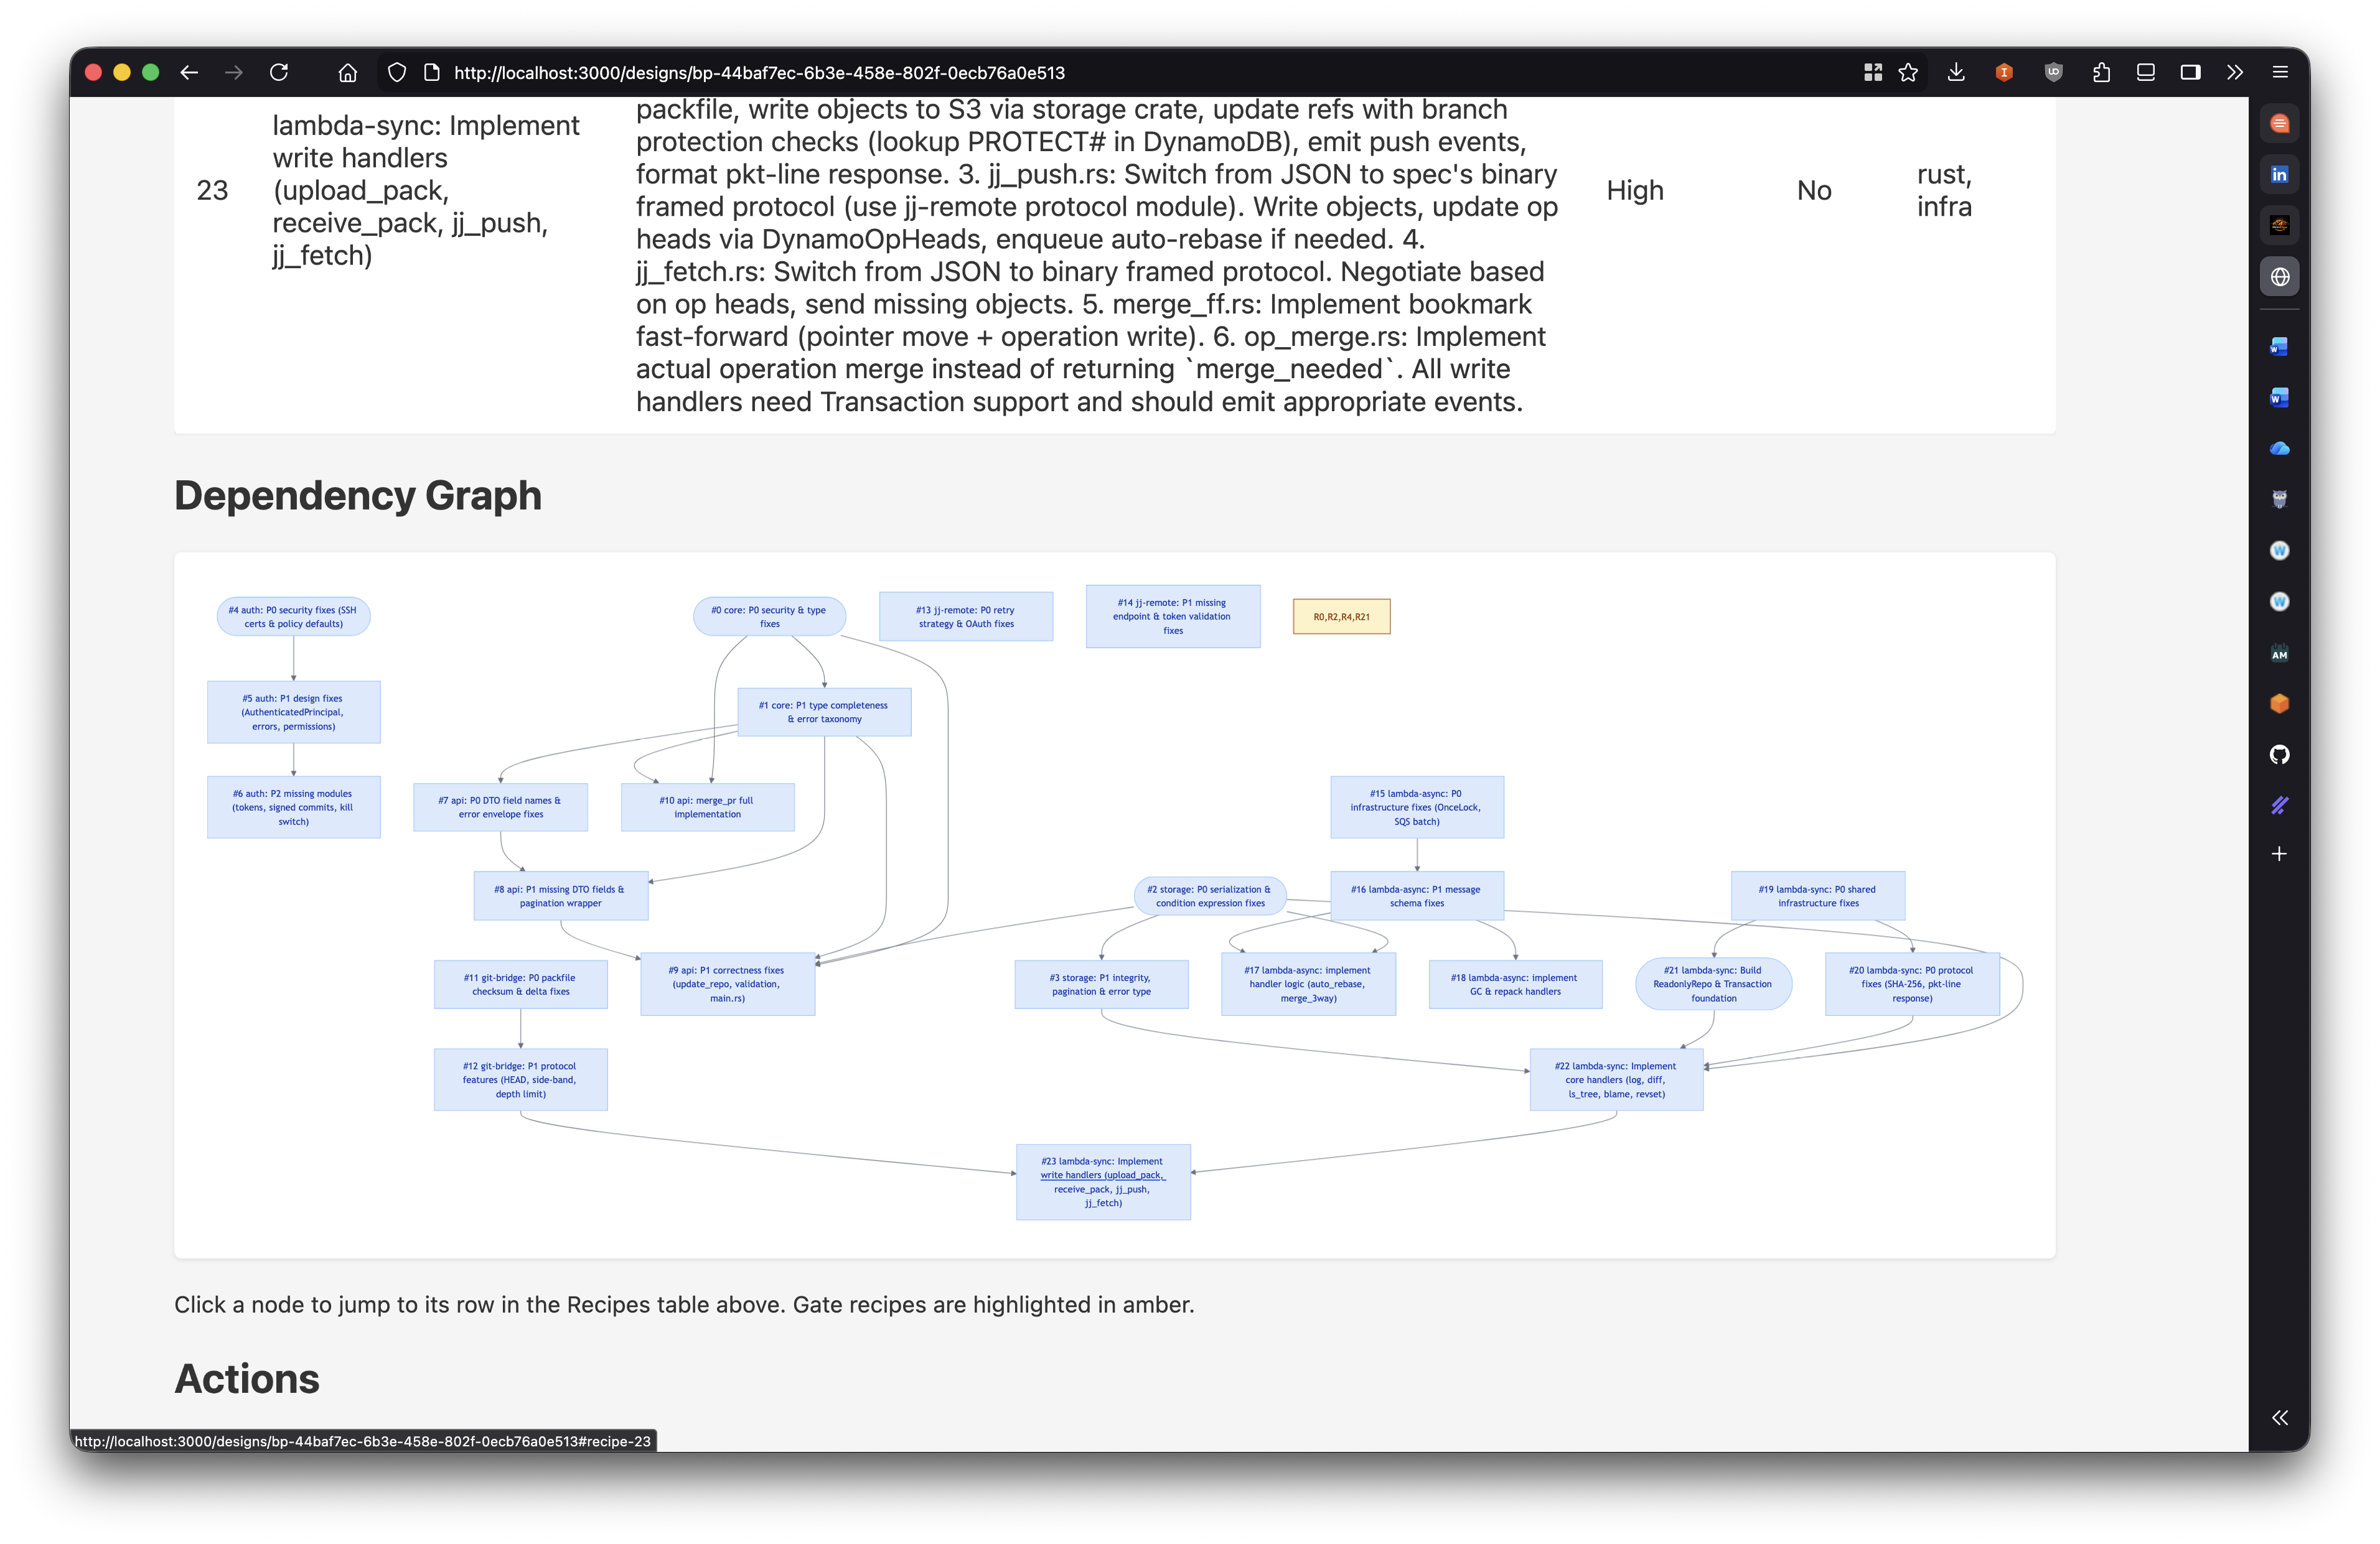Click graph node #3 storage P1 integrity pagination
The image size is (2380, 1544).
point(1101,984)
